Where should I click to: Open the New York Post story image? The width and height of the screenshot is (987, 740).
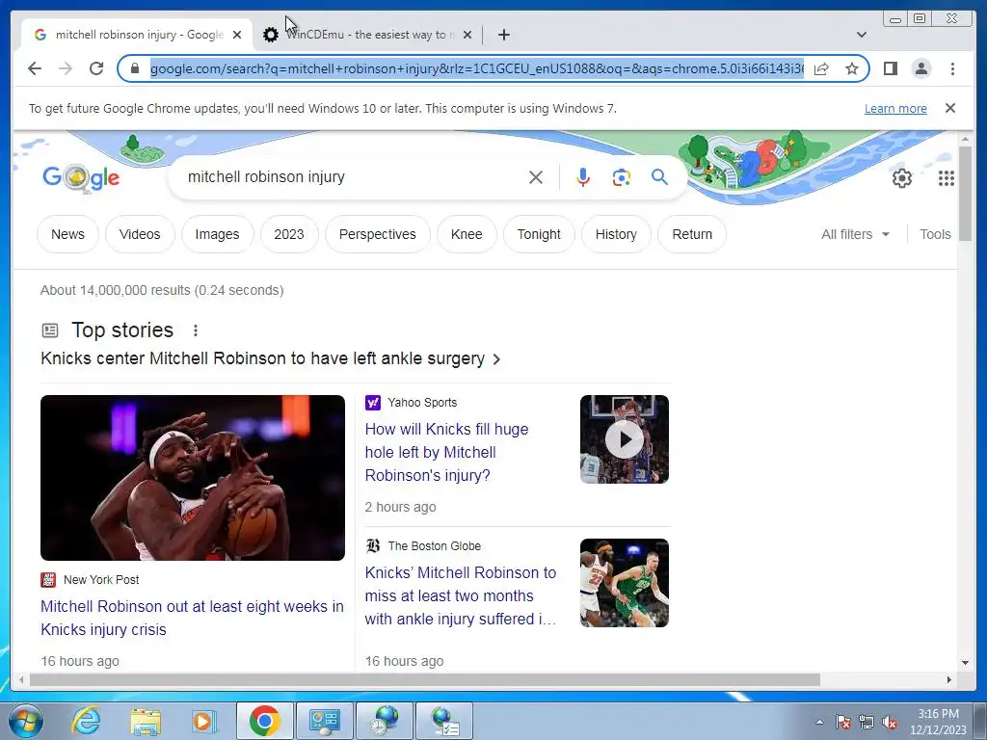click(193, 478)
